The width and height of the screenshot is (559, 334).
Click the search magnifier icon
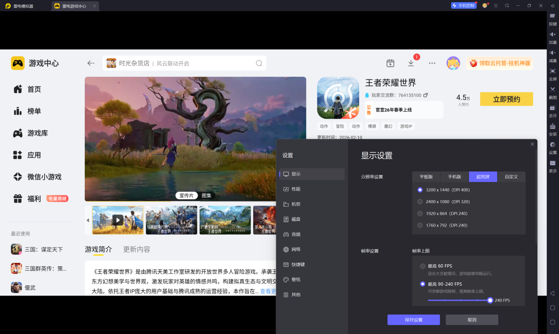click(259, 63)
